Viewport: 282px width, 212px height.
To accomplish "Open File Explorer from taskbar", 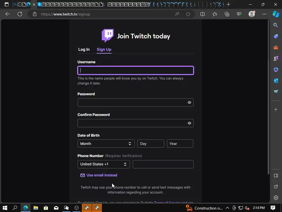I will [36, 208].
